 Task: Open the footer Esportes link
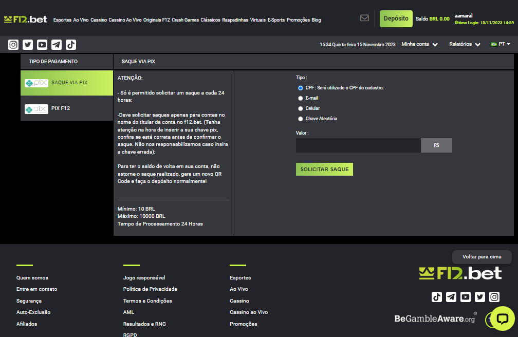coord(240,278)
